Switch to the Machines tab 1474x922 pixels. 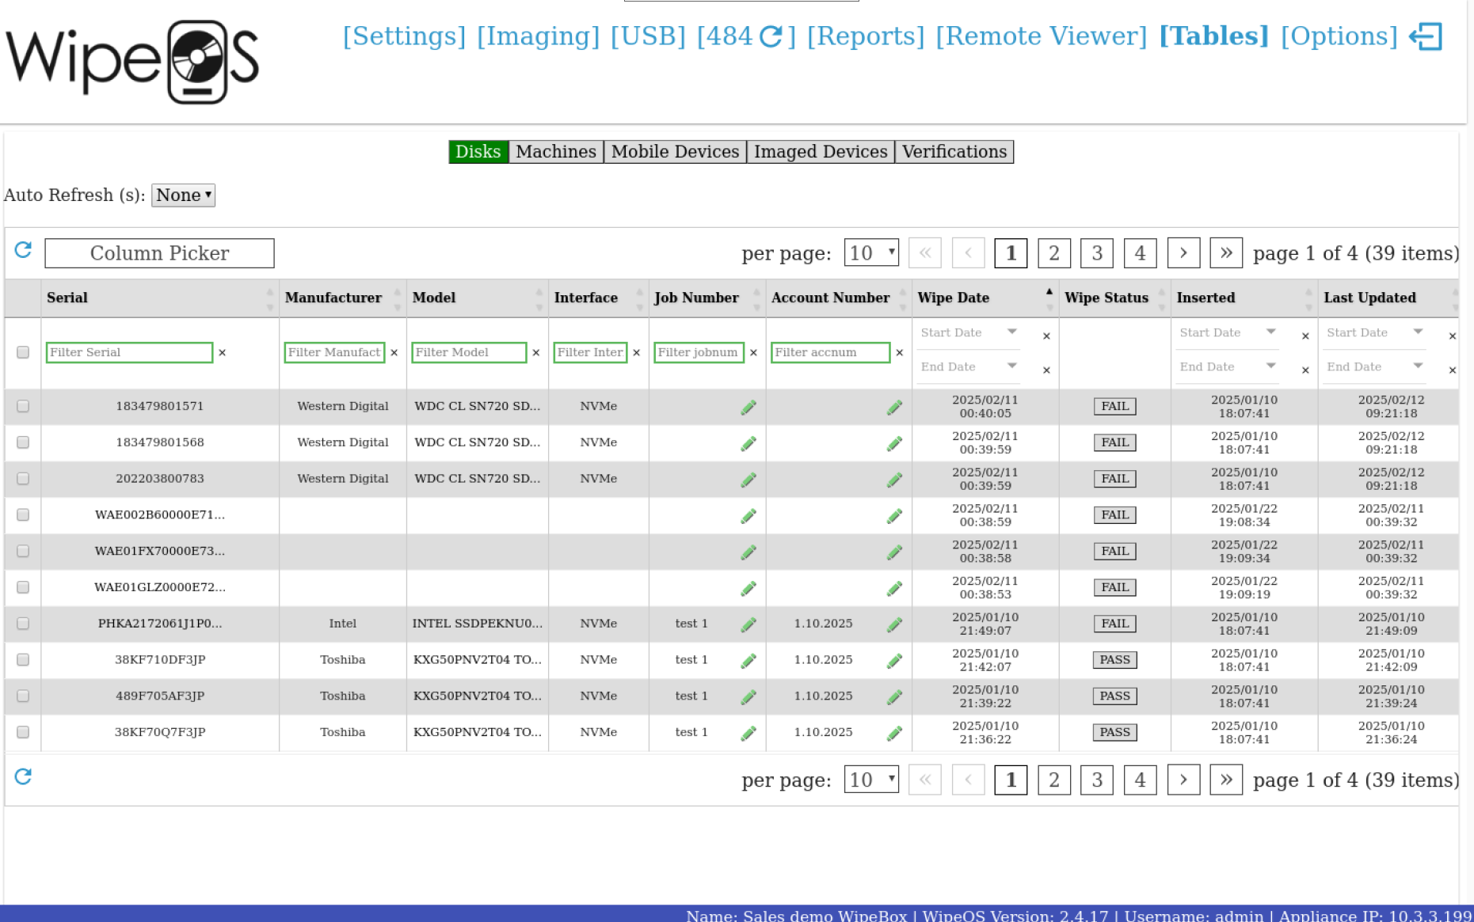coord(556,152)
